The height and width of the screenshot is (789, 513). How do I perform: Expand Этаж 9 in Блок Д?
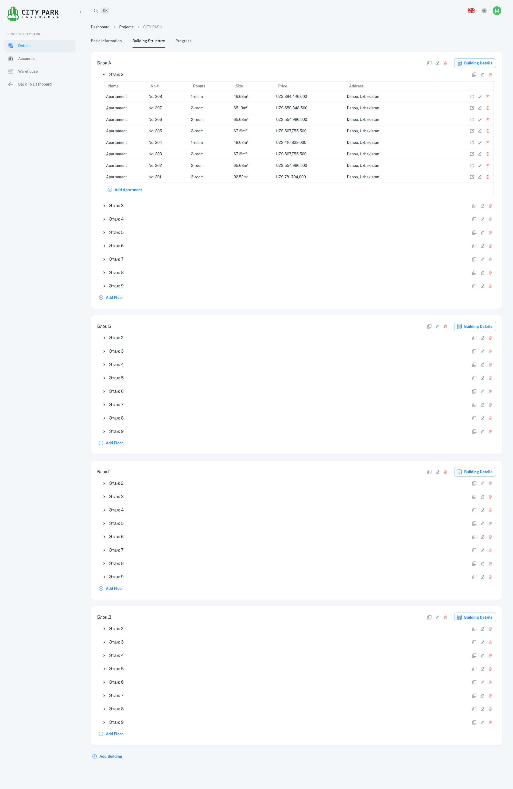(104, 722)
